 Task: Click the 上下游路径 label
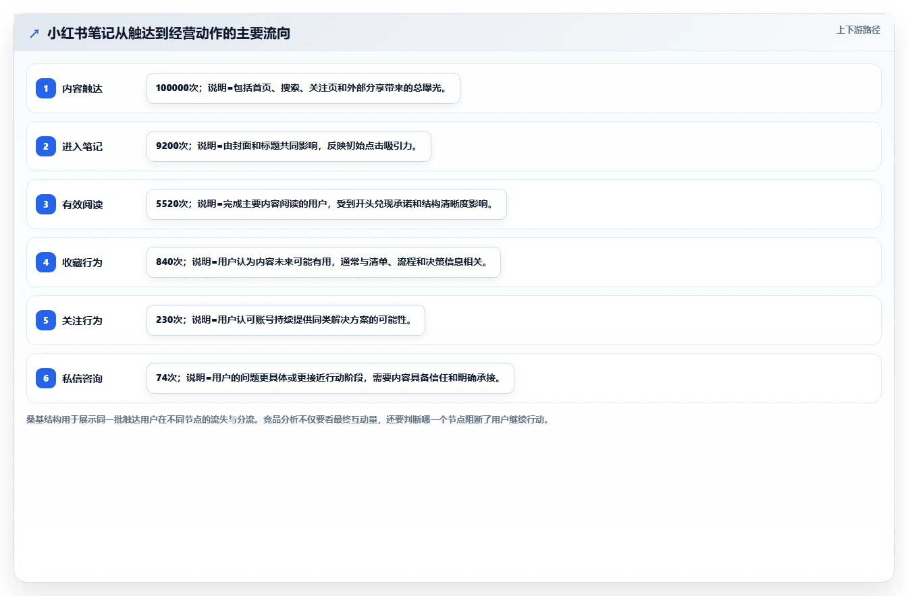[x=858, y=30]
